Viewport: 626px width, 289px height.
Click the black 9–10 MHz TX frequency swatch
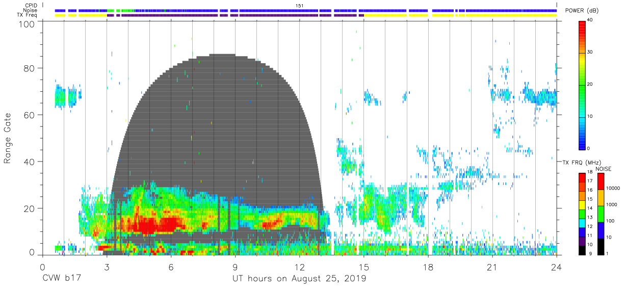pos(582,250)
